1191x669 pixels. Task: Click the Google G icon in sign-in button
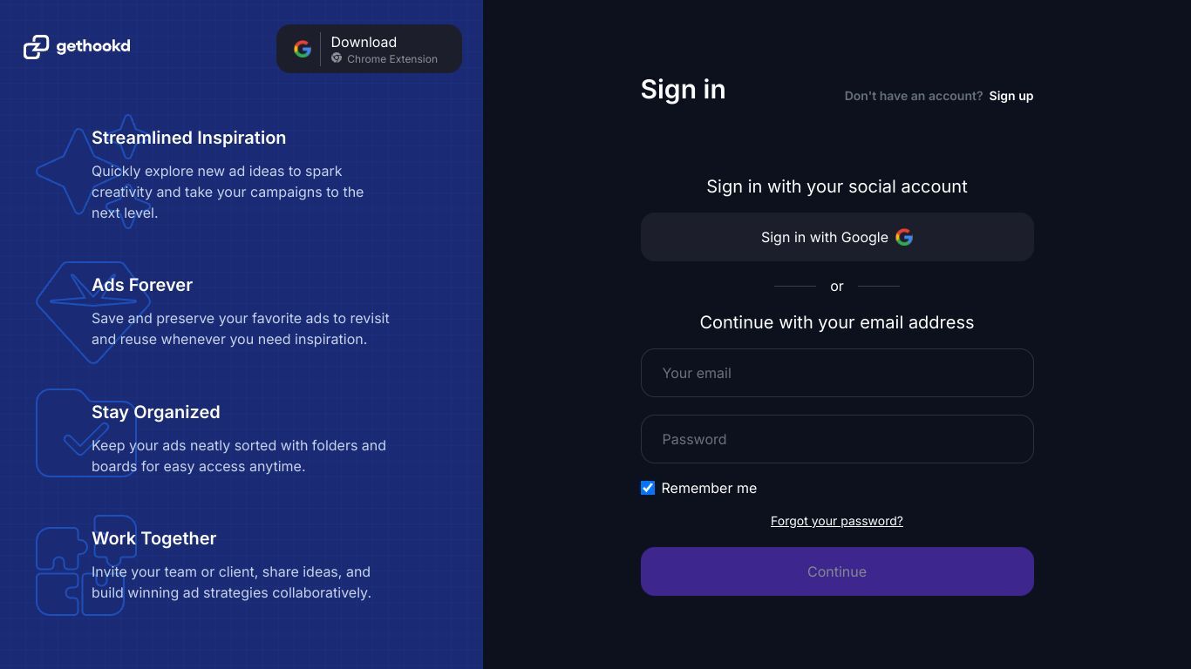pyautogui.click(x=904, y=237)
